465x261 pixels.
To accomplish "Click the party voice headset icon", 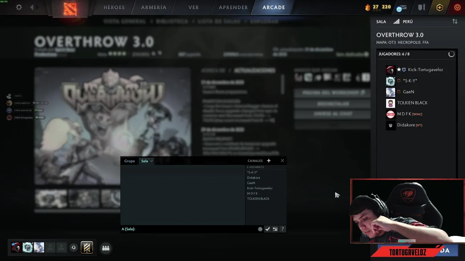I will (73, 248).
